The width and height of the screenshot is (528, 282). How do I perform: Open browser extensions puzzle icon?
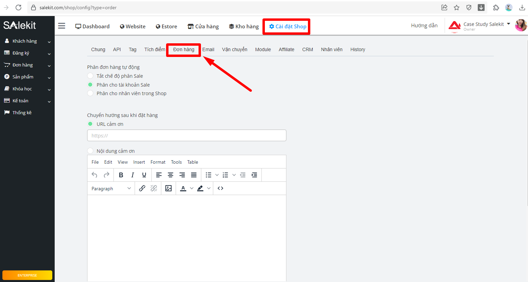point(496,8)
